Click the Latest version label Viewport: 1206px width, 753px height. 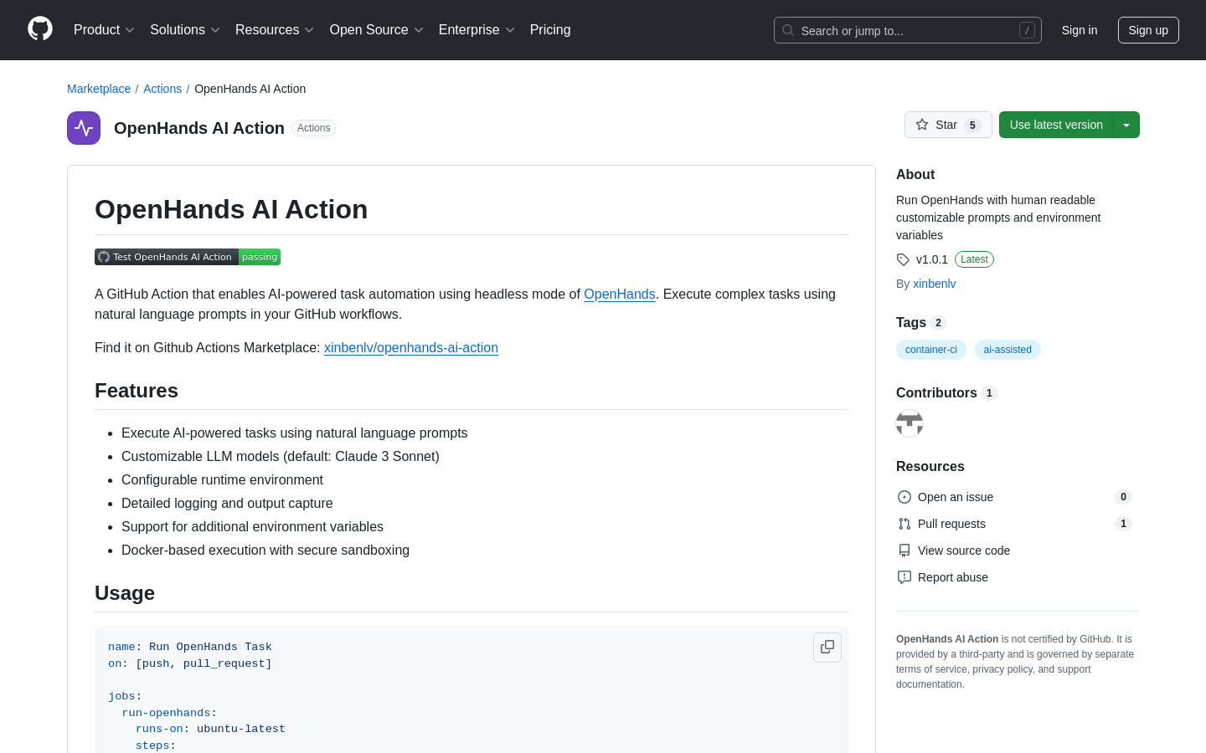pos(974,259)
